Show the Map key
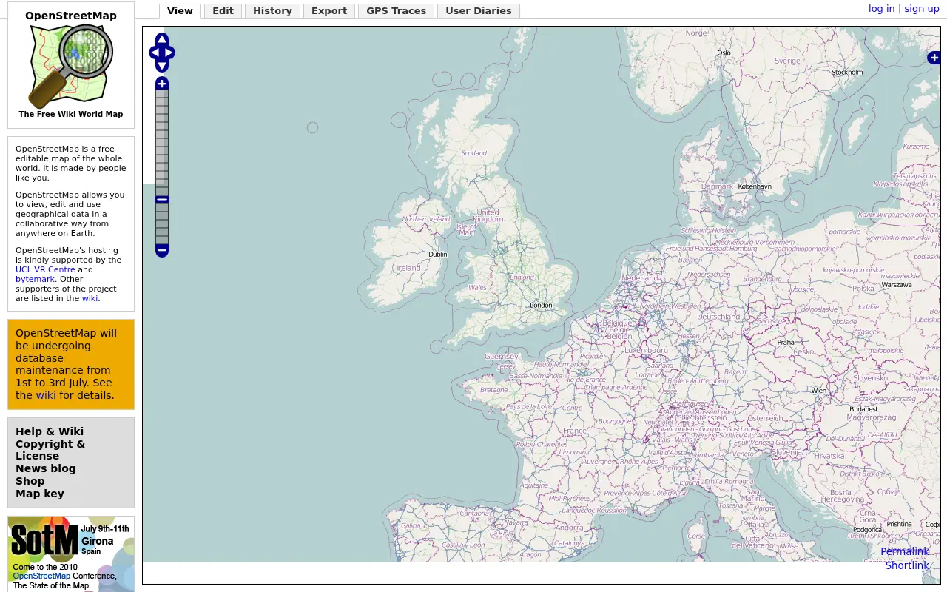This screenshot has width=947, height=592. point(40,494)
